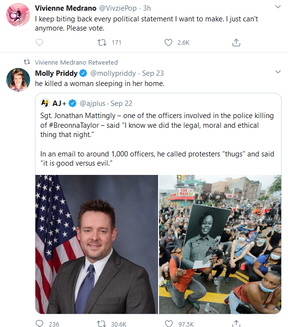Visit the @mollypriddy profile handle
288x327 pixels.
(113, 73)
